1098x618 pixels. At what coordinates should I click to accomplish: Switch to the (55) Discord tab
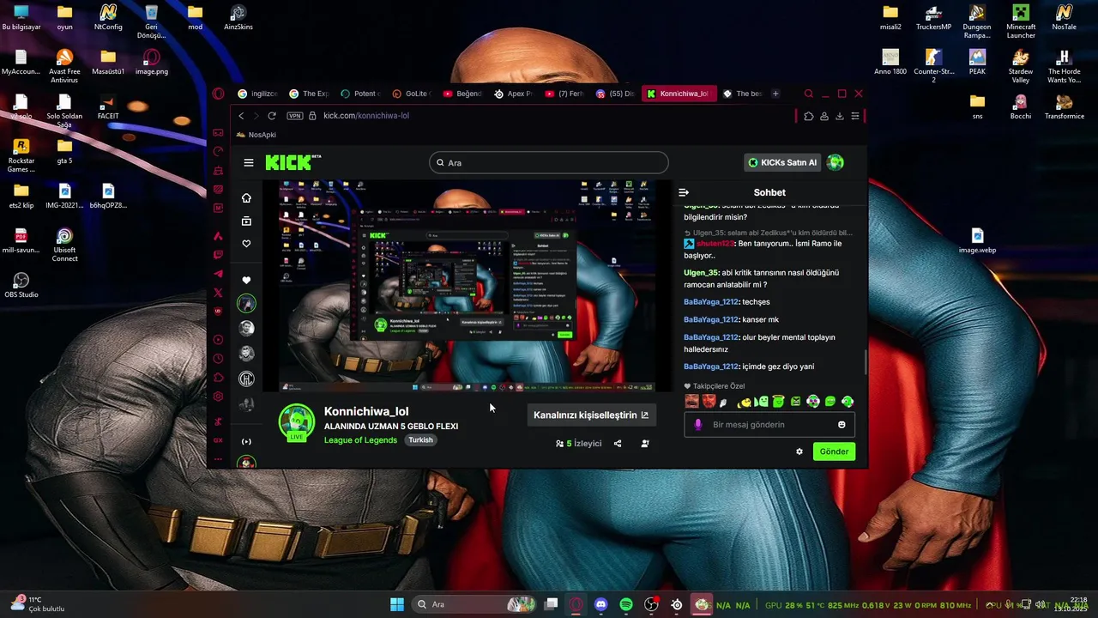pos(616,94)
